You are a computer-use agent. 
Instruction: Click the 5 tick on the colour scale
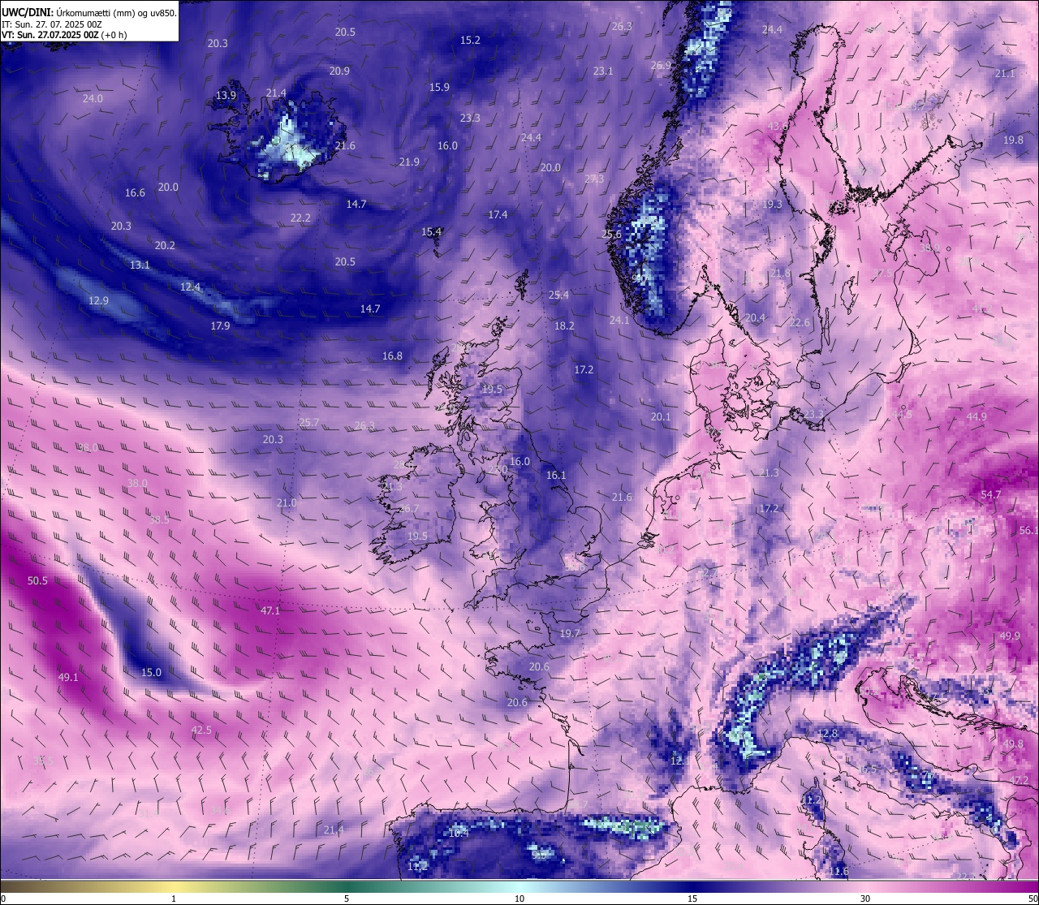347,898
